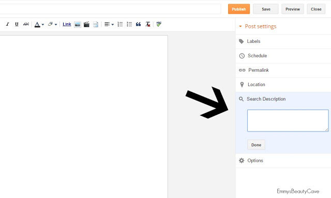Preview the post
The width and height of the screenshot is (331, 198).
pos(293,9)
